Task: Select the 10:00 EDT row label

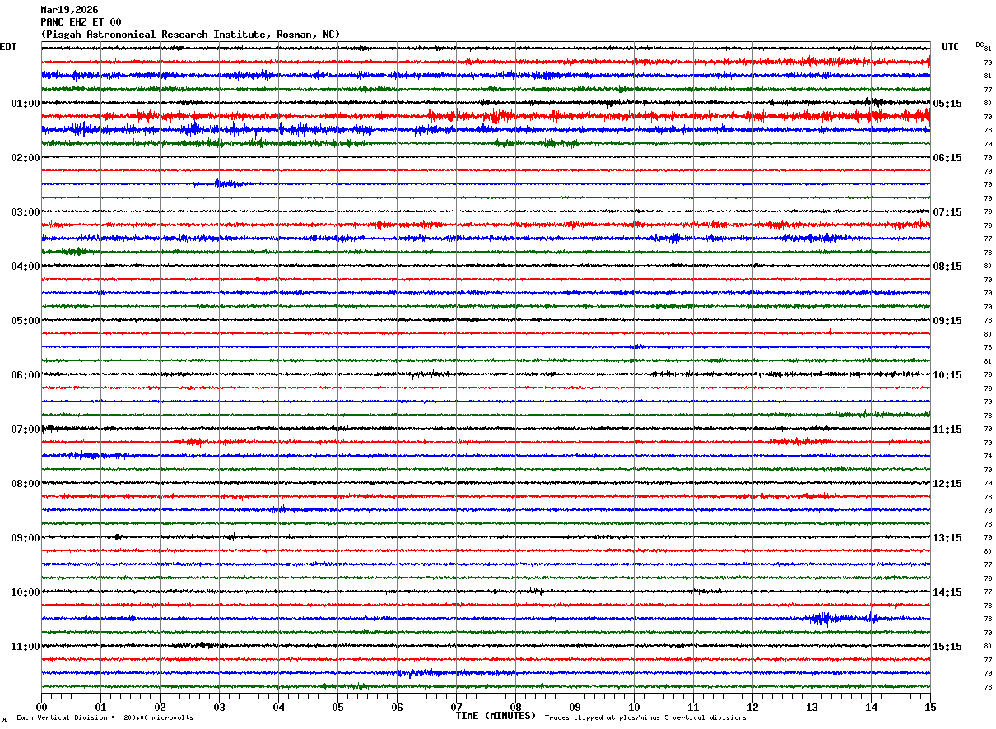Action: pyautogui.click(x=26, y=592)
